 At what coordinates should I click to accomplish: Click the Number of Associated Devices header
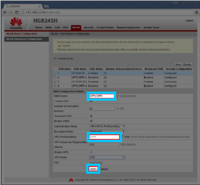pyautogui.click(x=124, y=69)
